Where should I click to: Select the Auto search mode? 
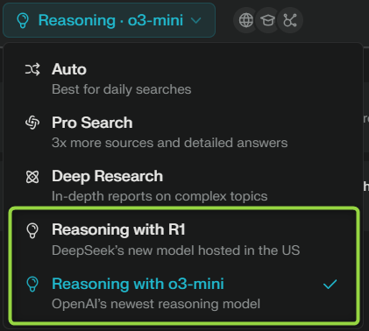click(183, 79)
